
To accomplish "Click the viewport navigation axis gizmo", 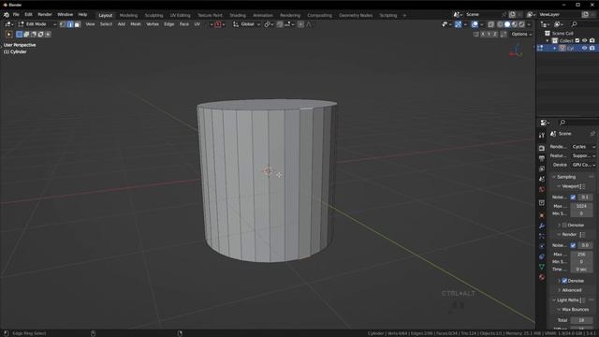I will click(x=517, y=51).
